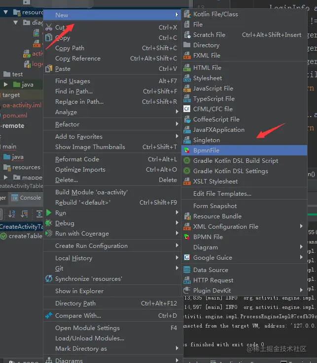
Task: Select the target folder in tree
Action: (11, 95)
